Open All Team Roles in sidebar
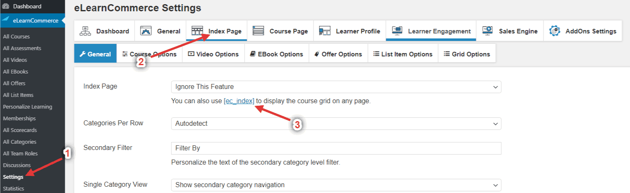 click(x=20, y=153)
